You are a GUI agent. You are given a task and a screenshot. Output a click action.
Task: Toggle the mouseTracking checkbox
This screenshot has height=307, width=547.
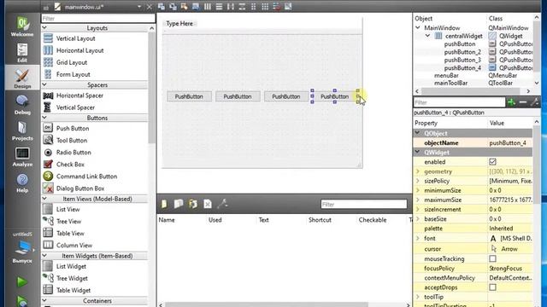[492, 258]
